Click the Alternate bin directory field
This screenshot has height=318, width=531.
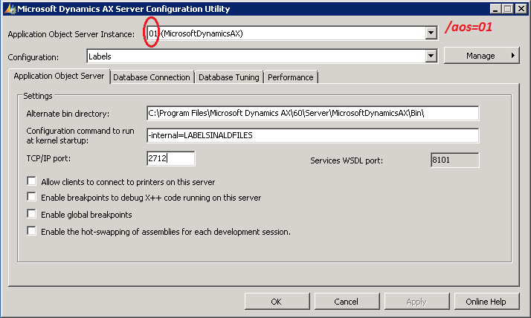[313, 113]
